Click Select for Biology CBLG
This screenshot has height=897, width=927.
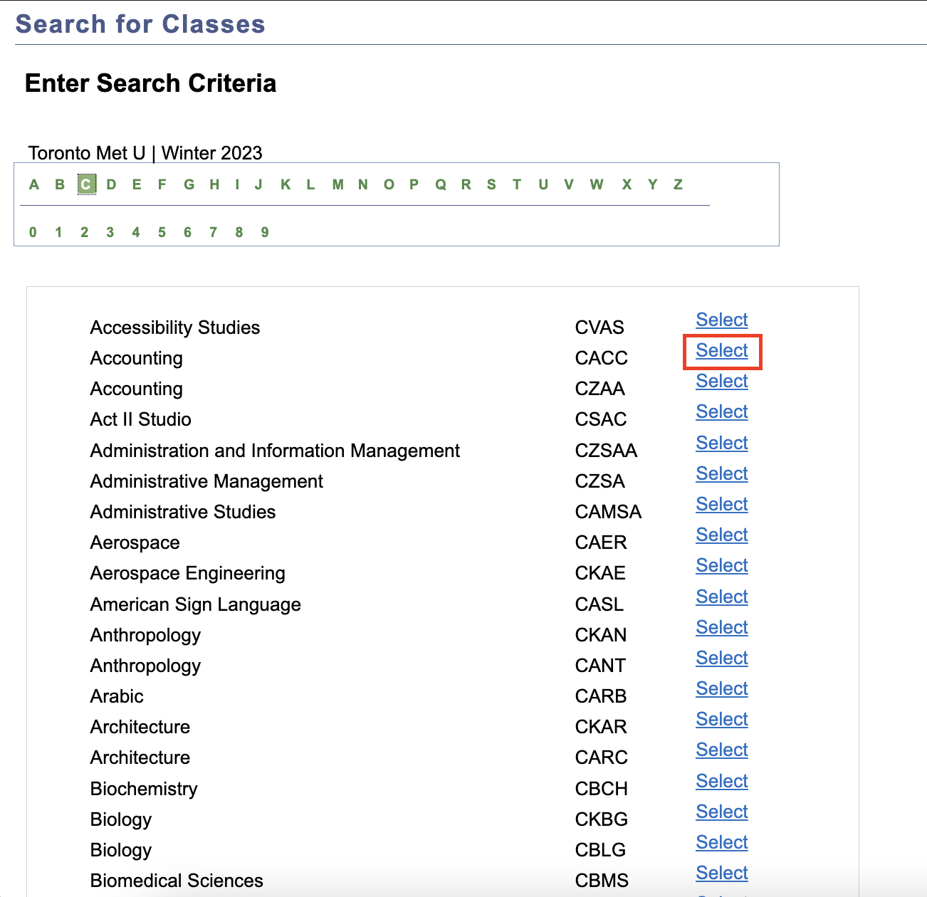click(x=721, y=843)
